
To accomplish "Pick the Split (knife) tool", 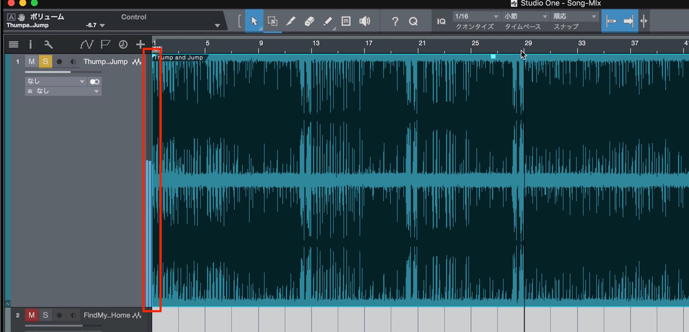I will coord(290,21).
